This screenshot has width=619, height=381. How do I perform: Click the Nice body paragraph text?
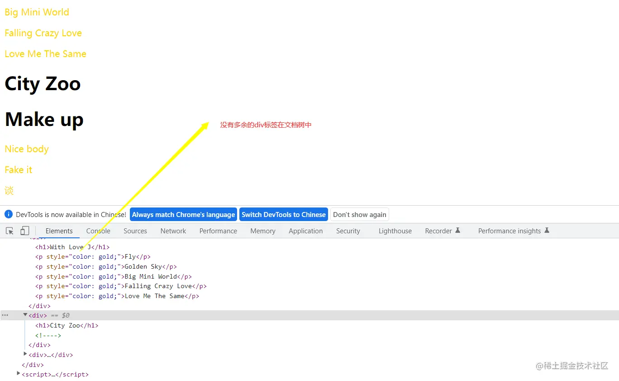tap(27, 149)
